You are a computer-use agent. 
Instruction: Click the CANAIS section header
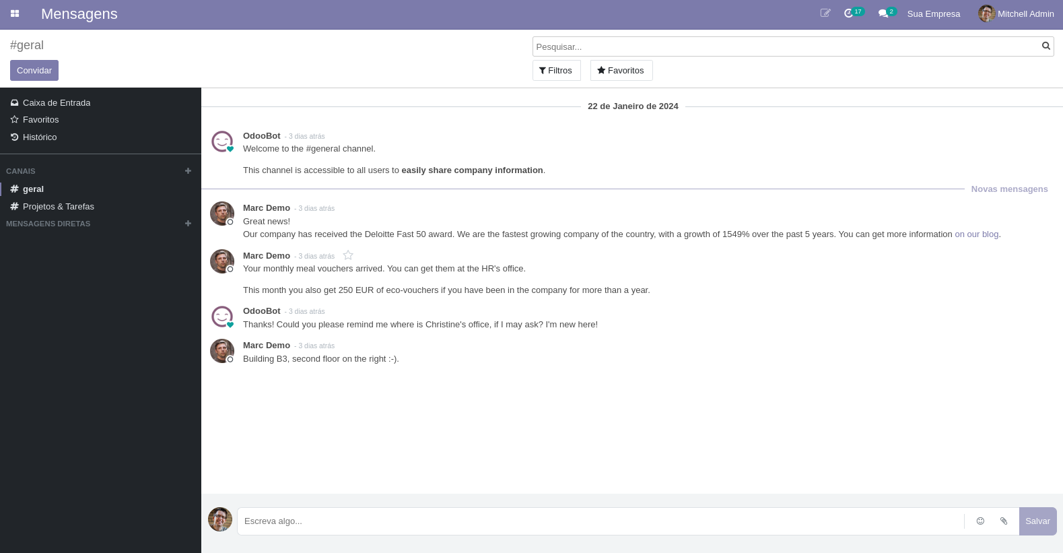[x=21, y=171]
